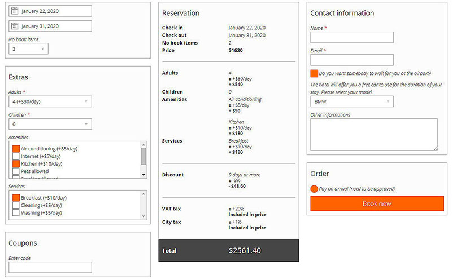452x279 pixels.
Task: Click the discount amount - $48.60
Action: 237,186
